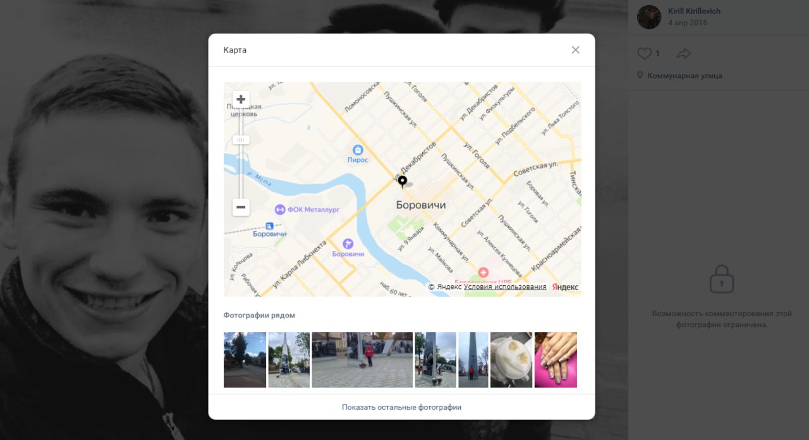Image resolution: width=809 pixels, height=440 pixels.
Task: Click Показать остальные фотографии
Action: pyautogui.click(x=401, y=407)
